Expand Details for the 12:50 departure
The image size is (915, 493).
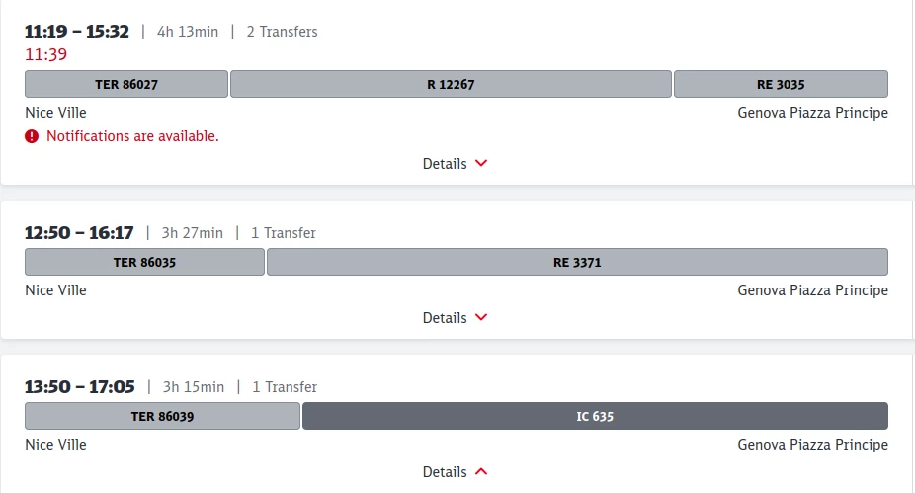pos(455,318)
